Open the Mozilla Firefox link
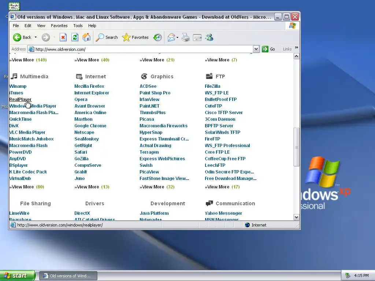This screenshot has width=375, height=281. pyautogui.click(x=89, y=86)
